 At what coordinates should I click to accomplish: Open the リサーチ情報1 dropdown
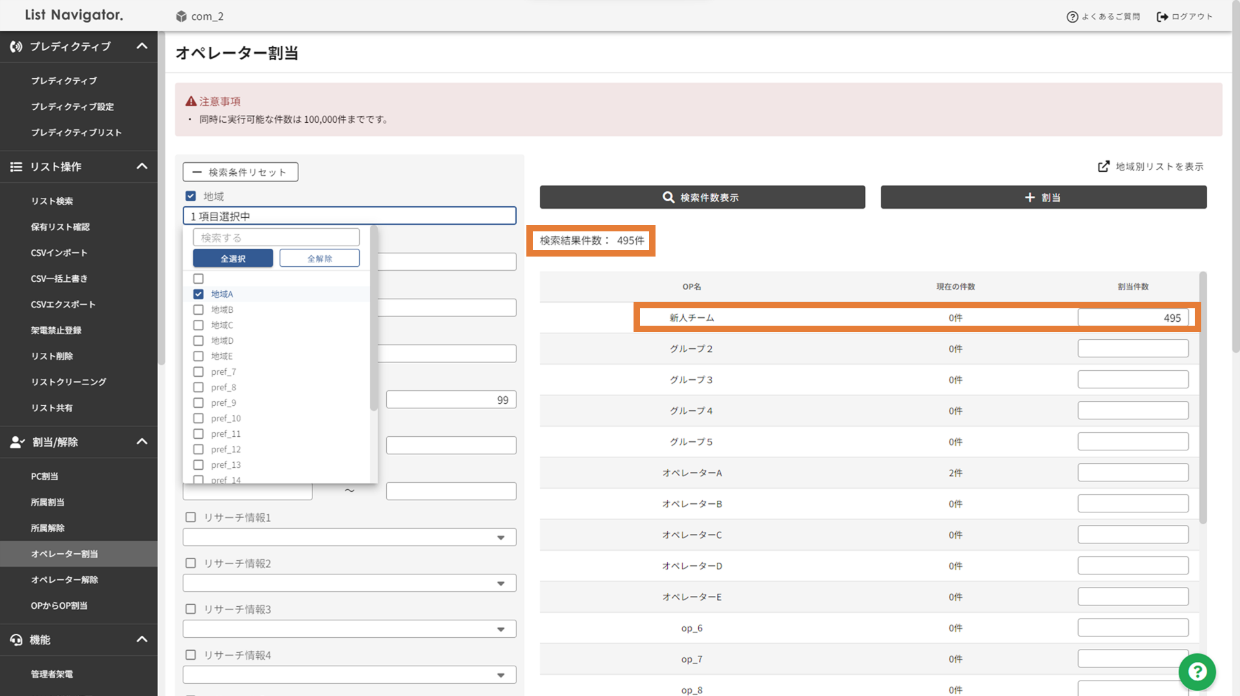coord(349,537)
